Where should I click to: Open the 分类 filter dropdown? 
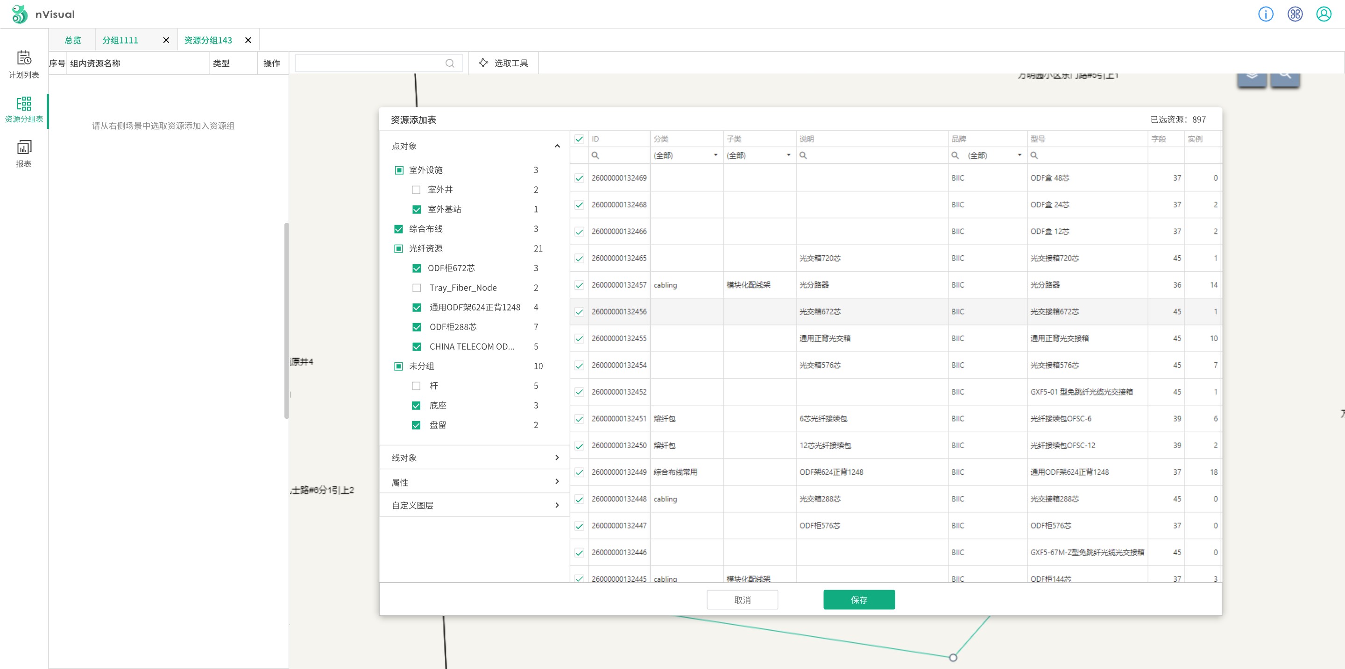click(686, 155)
